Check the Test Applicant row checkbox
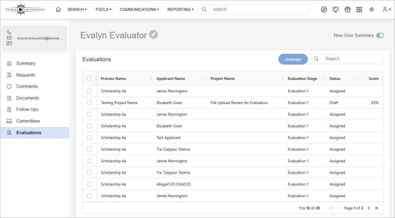395x218 pixels. pyautogui.click(x=89, y=138)
